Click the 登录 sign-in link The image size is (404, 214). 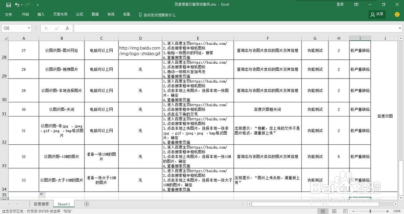(340, 4)
